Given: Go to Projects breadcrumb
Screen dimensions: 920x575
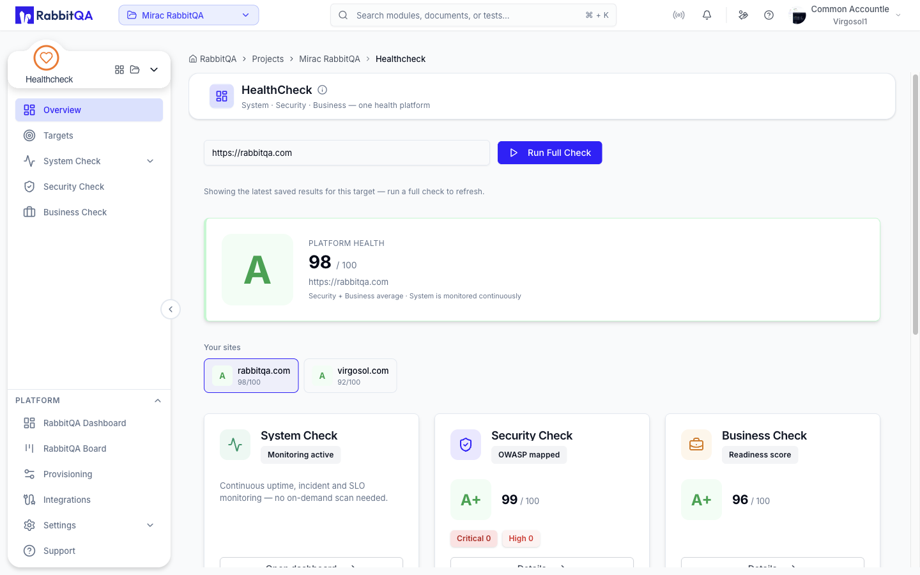Looking at the screenshot, I should (268, 59).
